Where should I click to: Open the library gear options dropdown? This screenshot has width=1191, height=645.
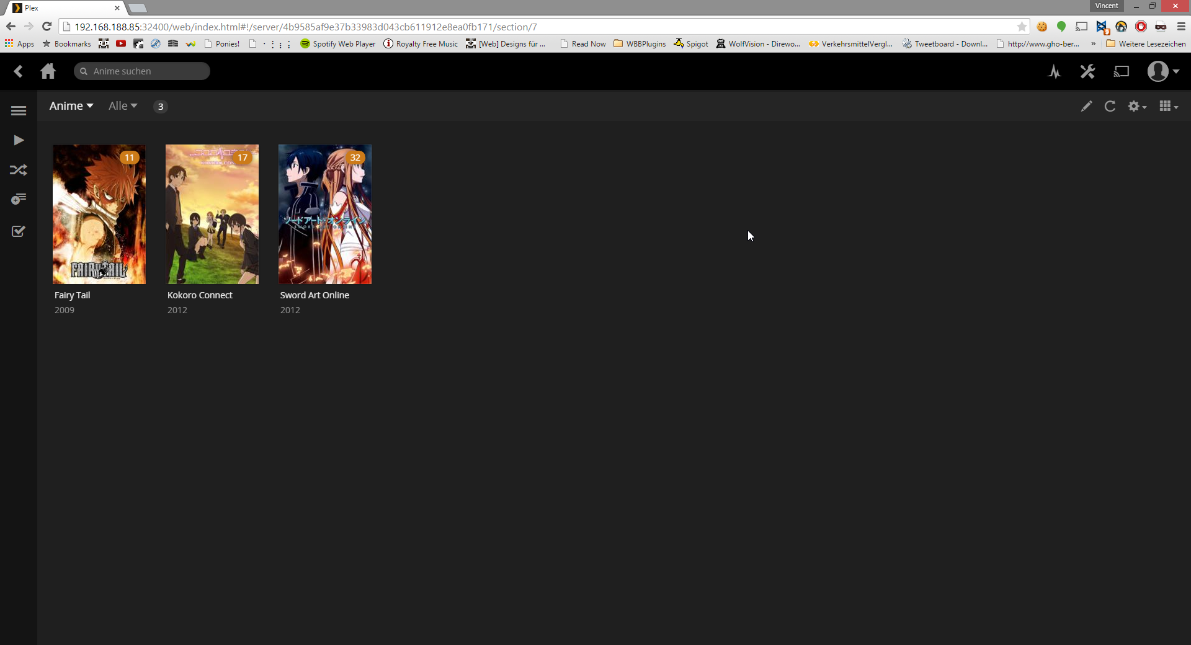(x=1136, y=107)
